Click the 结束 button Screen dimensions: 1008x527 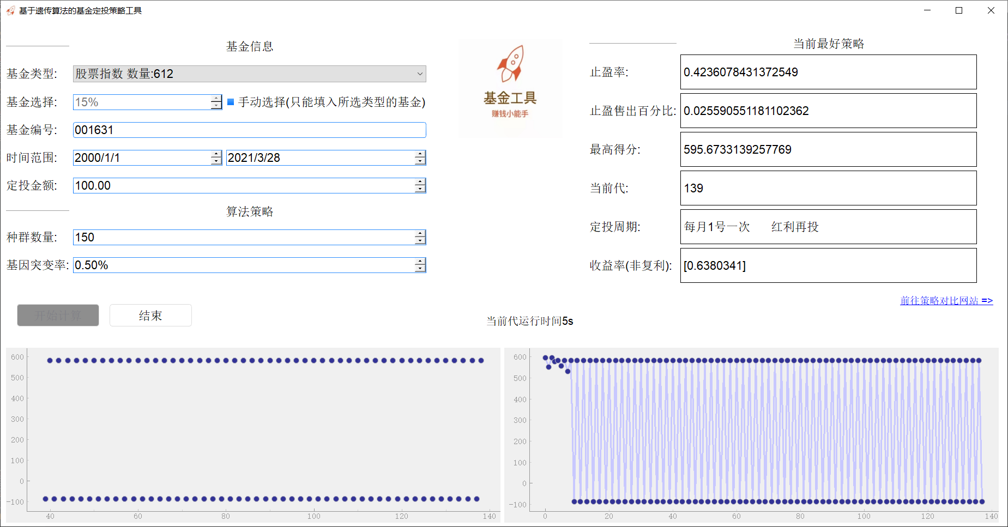pos(150,315)
